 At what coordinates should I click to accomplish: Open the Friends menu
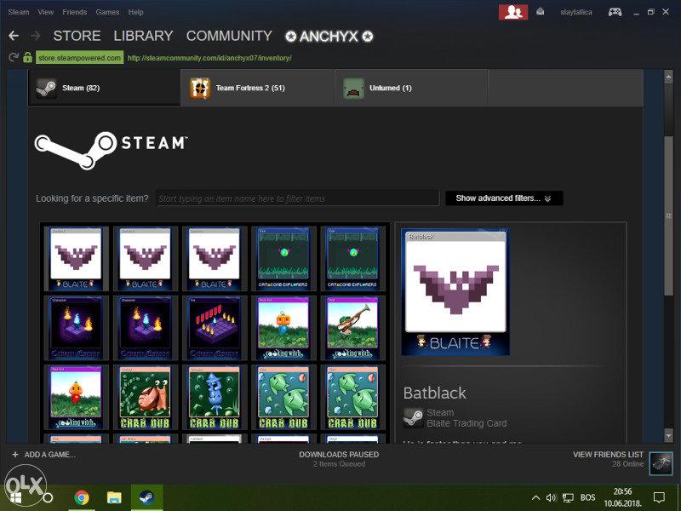(75, 12)
